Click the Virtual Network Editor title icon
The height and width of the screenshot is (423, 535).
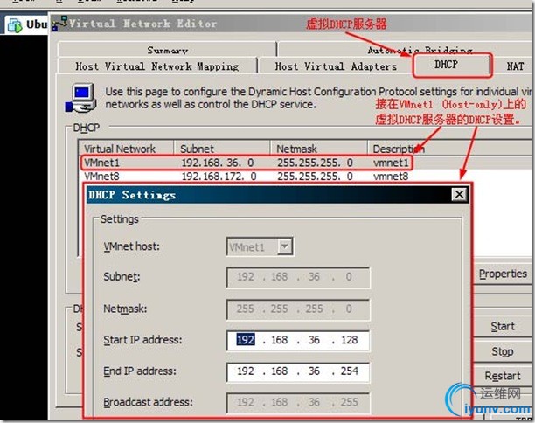pyautogui.click(x=59, y=24)
